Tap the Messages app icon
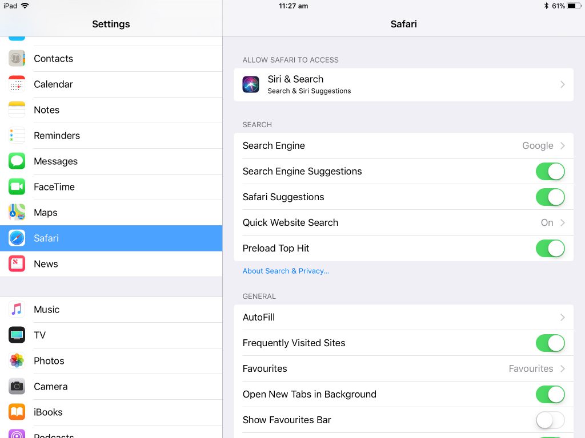585x438 pixels. [x=17, y=161]
